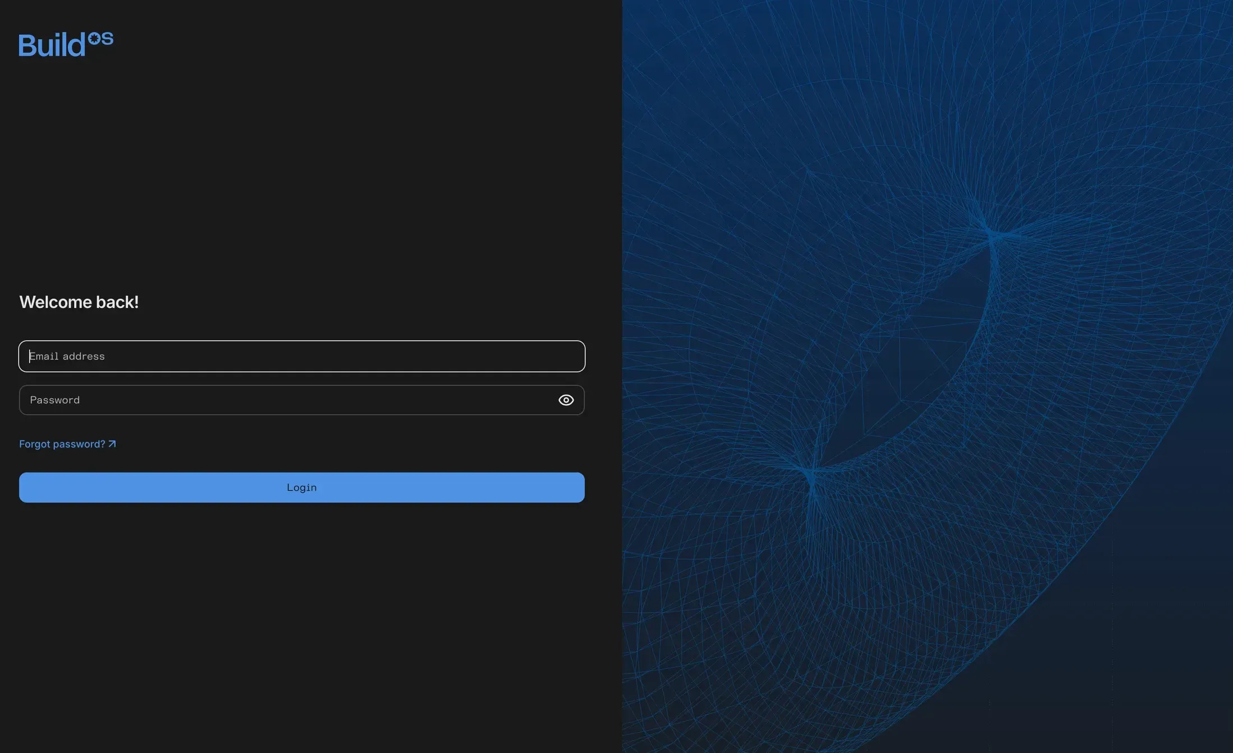Open the Forgot password link
The width and height of the screenshot is (1233, 753).
(x=67, y=444)
